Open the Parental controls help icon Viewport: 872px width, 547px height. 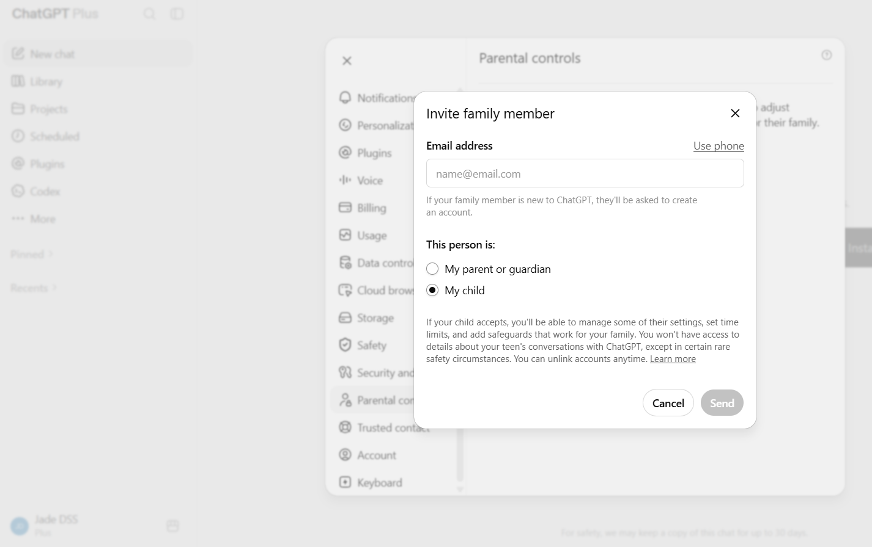826,55
